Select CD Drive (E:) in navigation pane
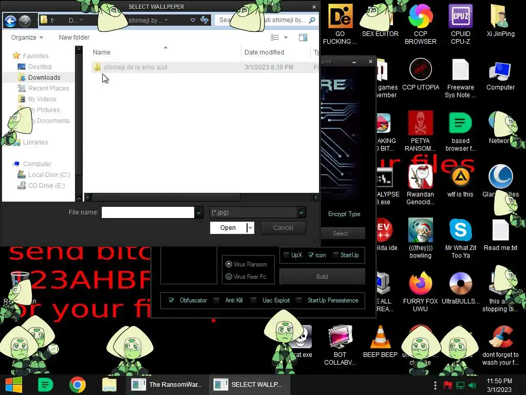This screenshot has width=526, height=395. click(x=46, y=185)
